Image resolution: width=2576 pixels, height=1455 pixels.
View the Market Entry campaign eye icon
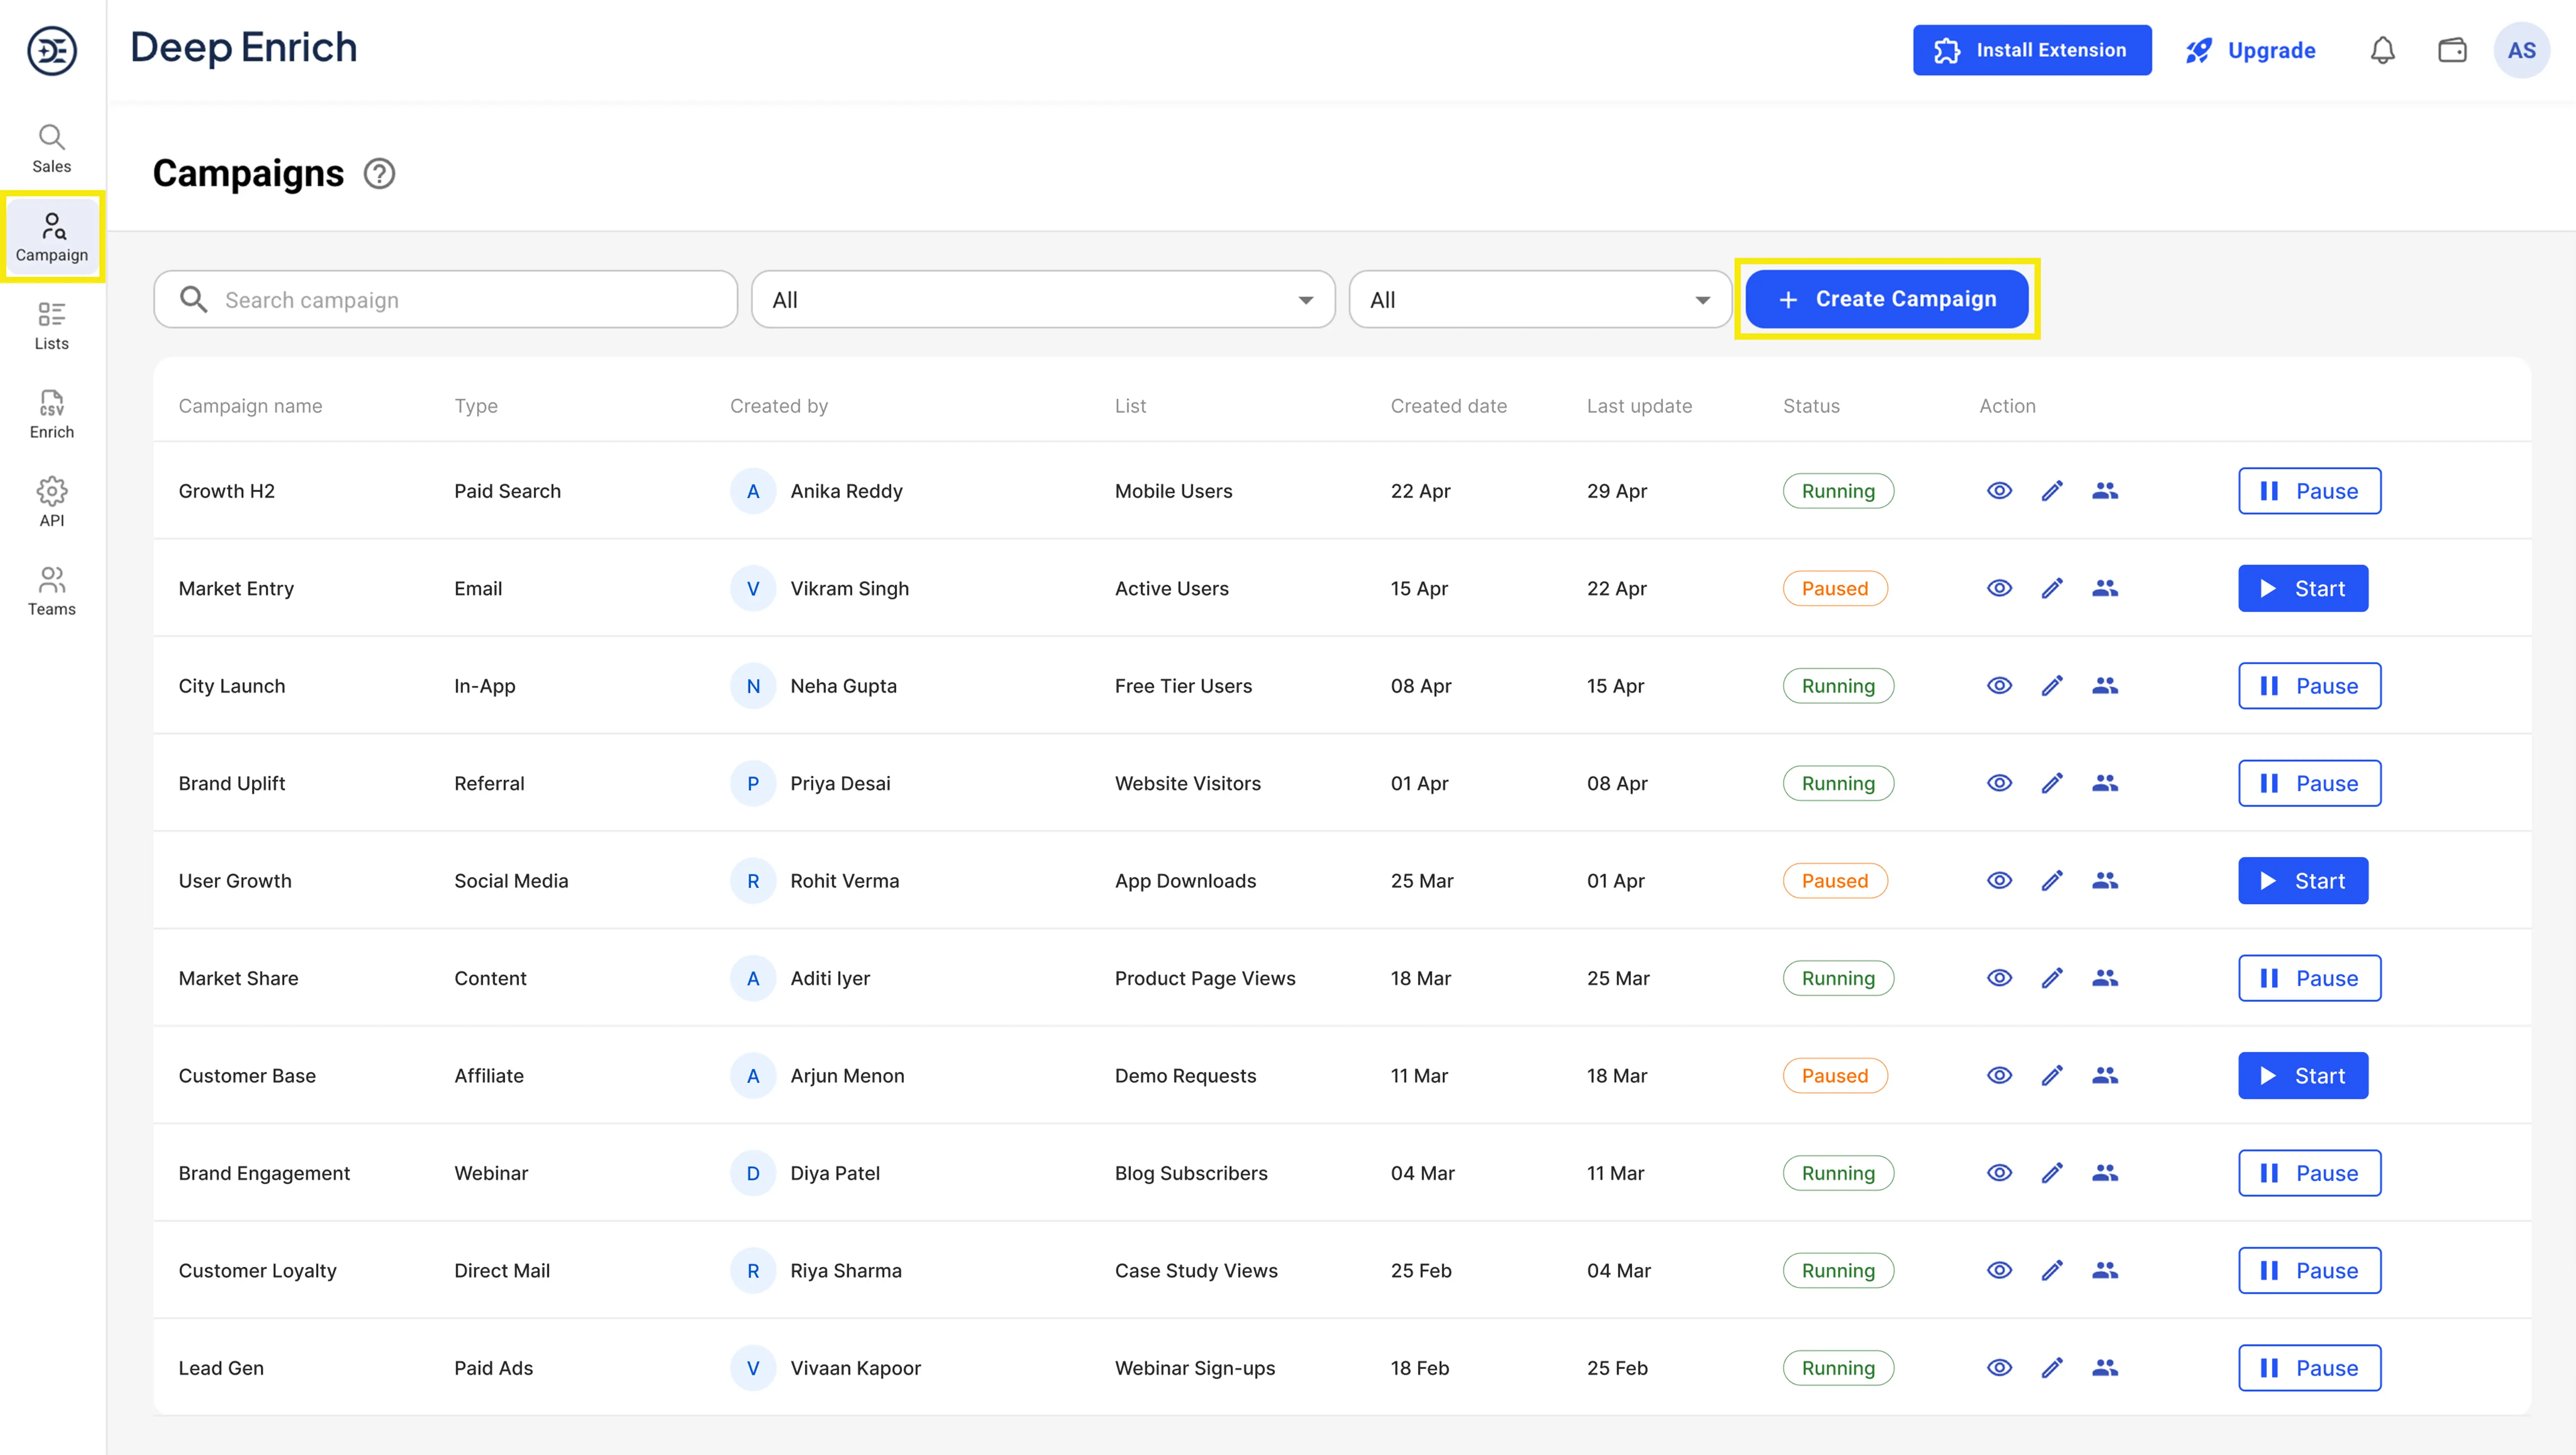point(1999,589)
